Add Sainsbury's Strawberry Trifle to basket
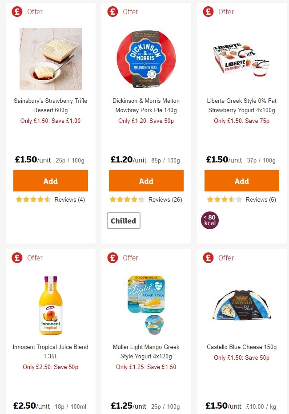Viewport: 289px width, 414px height. click(50, 181)
